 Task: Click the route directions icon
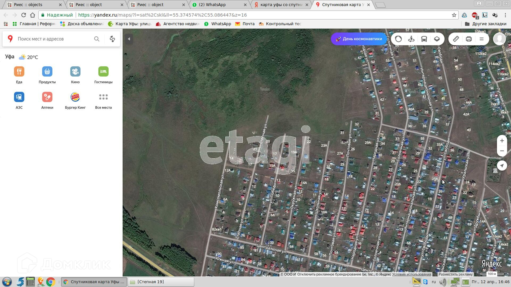[112, 39]
